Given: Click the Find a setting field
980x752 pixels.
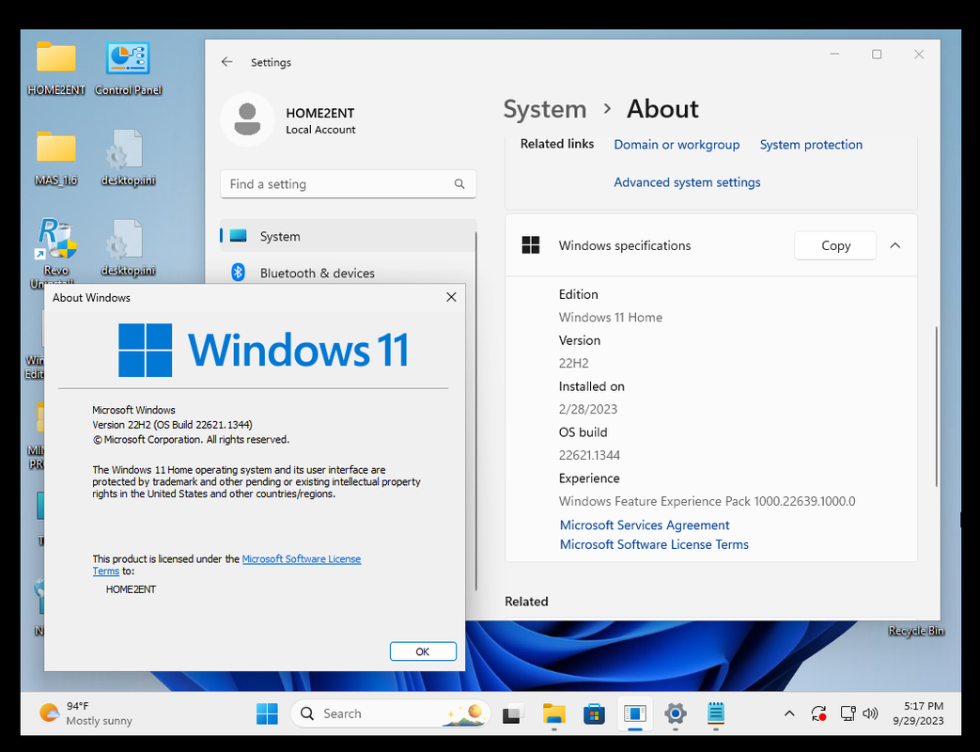Looking at the screenshot, I should [348, 184].
